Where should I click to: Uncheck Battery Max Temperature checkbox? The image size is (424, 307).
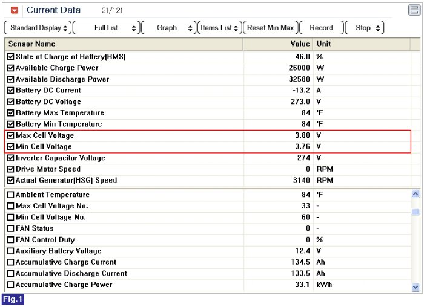pyautogui.click(x=10, y=113)
